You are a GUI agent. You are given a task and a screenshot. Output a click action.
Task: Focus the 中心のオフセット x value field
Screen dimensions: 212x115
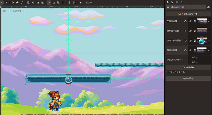199,57
